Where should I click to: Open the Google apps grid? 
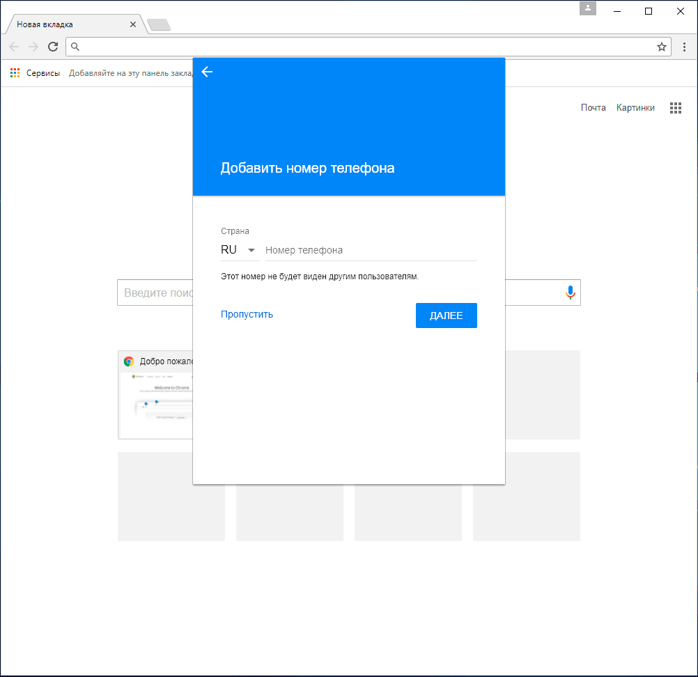point(675,108)
